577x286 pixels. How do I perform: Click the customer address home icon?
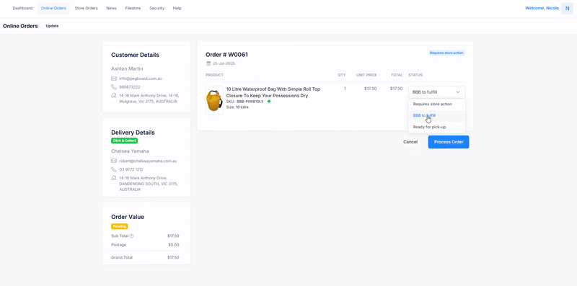[114, 96]
